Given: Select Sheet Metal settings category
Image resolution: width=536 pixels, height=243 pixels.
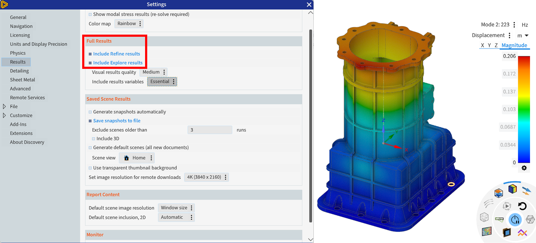Looking at the screenshot, I should coord(23,80).
